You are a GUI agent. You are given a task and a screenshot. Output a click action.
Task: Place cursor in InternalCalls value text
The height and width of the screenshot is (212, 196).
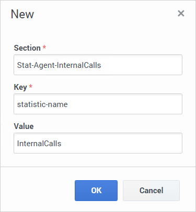pyautogui.click(x=39, y=144)
